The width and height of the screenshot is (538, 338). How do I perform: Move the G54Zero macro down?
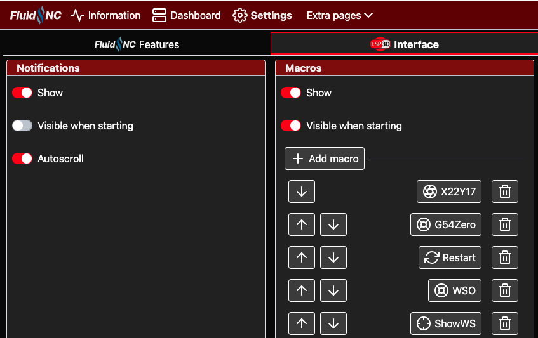click(x=333, y=224)
